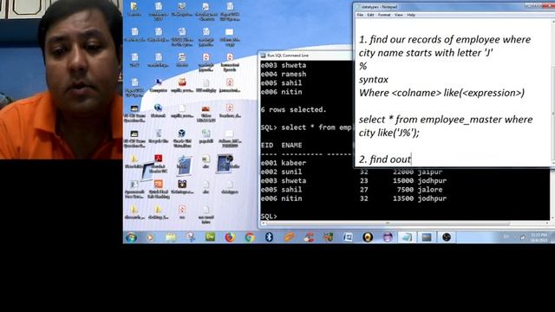Click the 'e001 kabeer' row in SQL output

click(284, 163)
